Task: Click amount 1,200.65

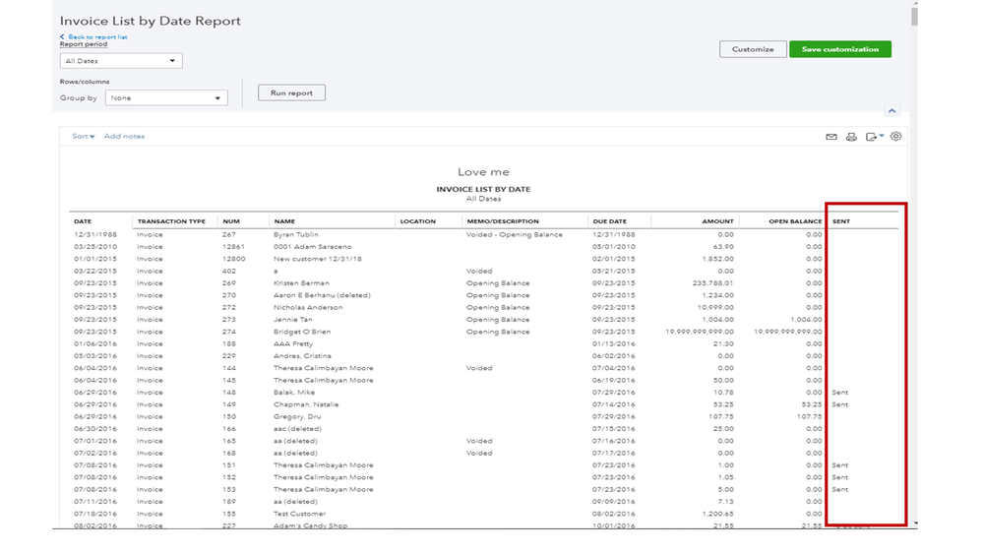Action: click(x=717, y=514)
